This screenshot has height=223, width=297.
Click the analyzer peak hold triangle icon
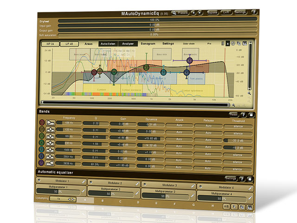(228, 43)
